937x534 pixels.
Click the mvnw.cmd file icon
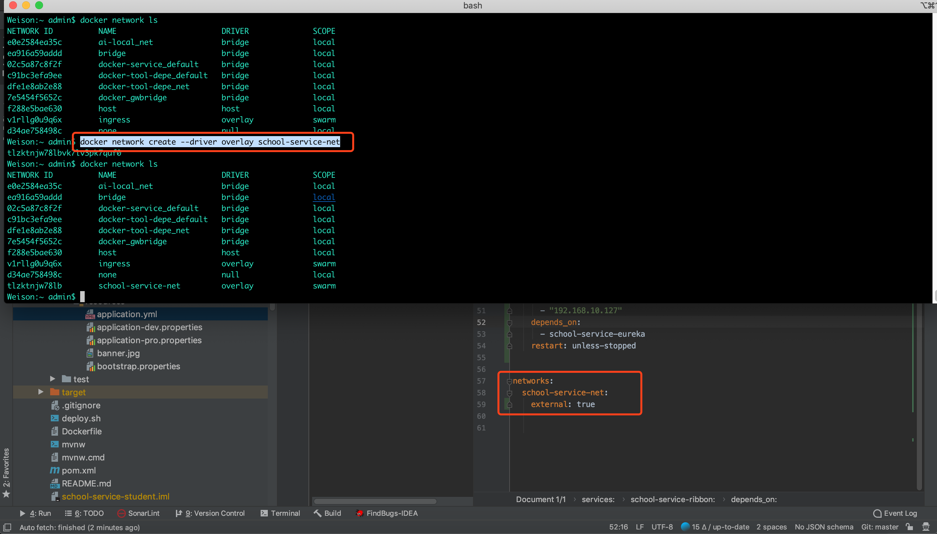55,457
